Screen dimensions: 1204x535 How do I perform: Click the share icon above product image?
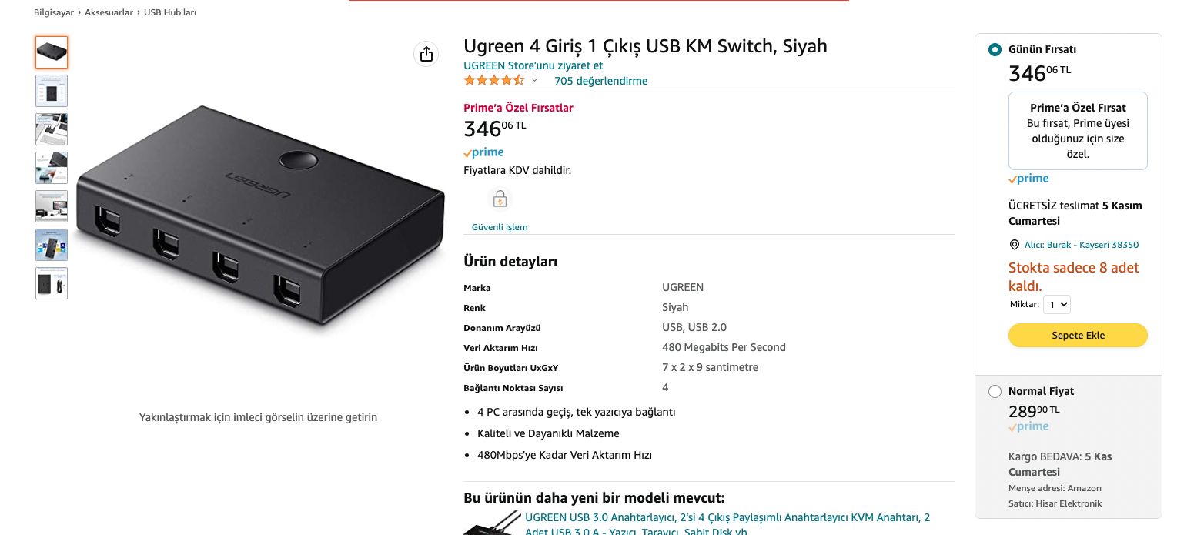[x=426, y=54]
